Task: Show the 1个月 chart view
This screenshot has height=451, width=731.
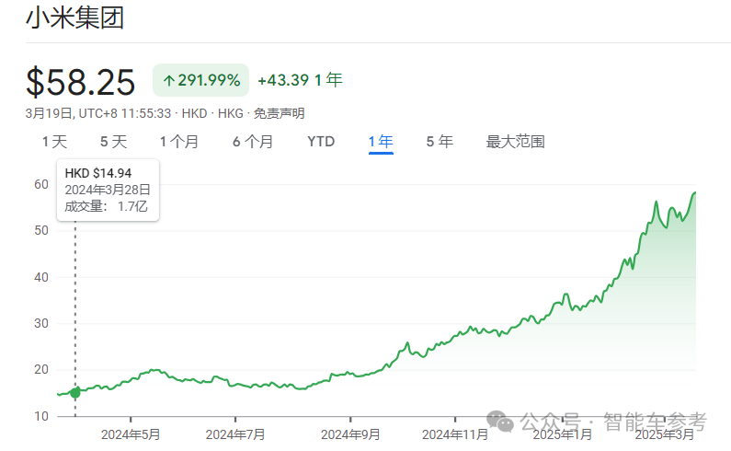Action: 178,142
